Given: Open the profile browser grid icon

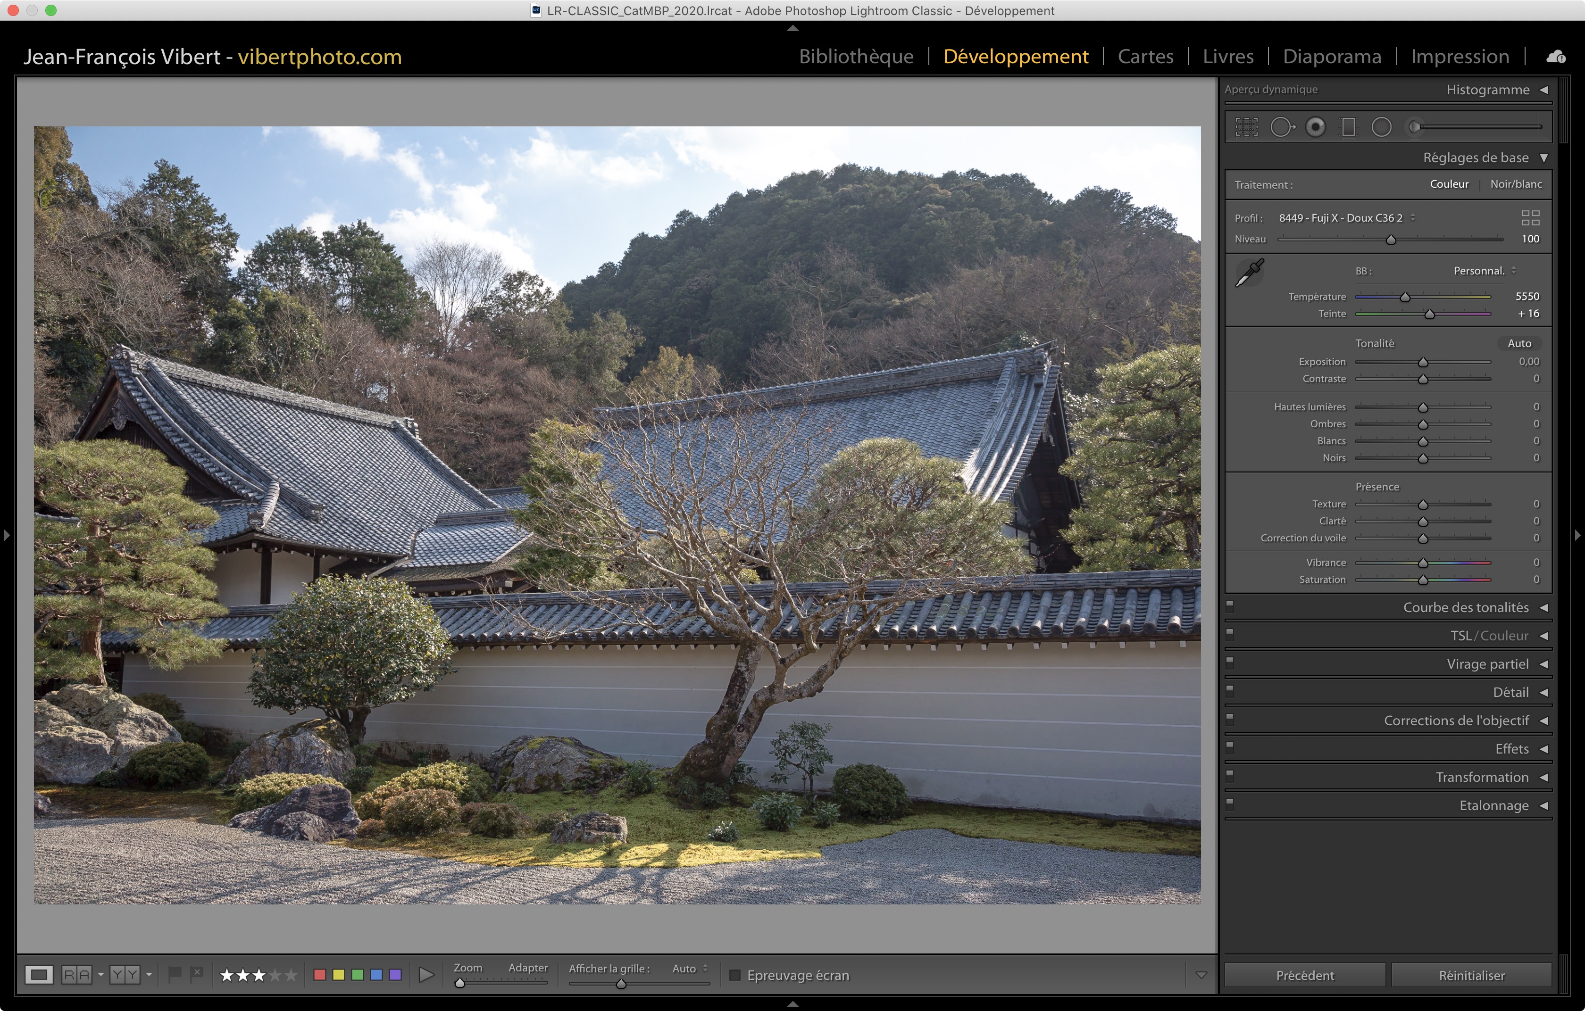Looking at the screenshot, I should [1530, 218].
